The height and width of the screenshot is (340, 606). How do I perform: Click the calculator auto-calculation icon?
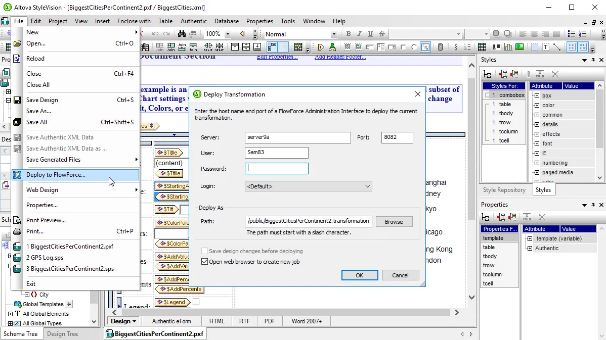pos(440,47)
